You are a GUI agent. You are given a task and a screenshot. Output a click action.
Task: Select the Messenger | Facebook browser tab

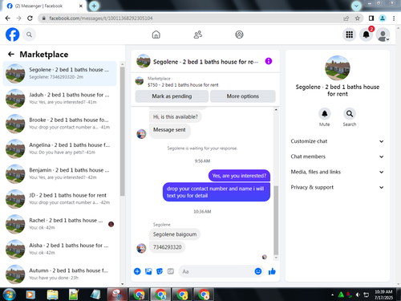tap(44, 6)
